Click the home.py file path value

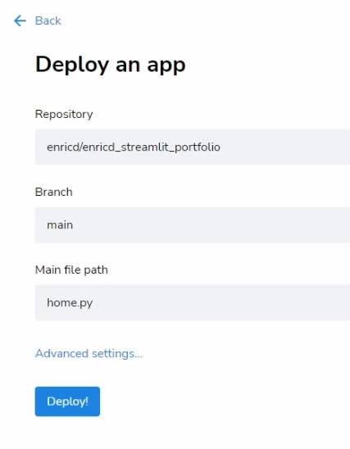tap(70, 303)
